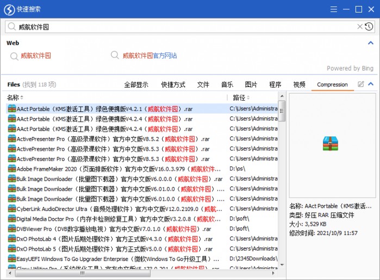Click the 大小: 3,529 KB detail
The image size is (380, 280).
coord(308,224)
